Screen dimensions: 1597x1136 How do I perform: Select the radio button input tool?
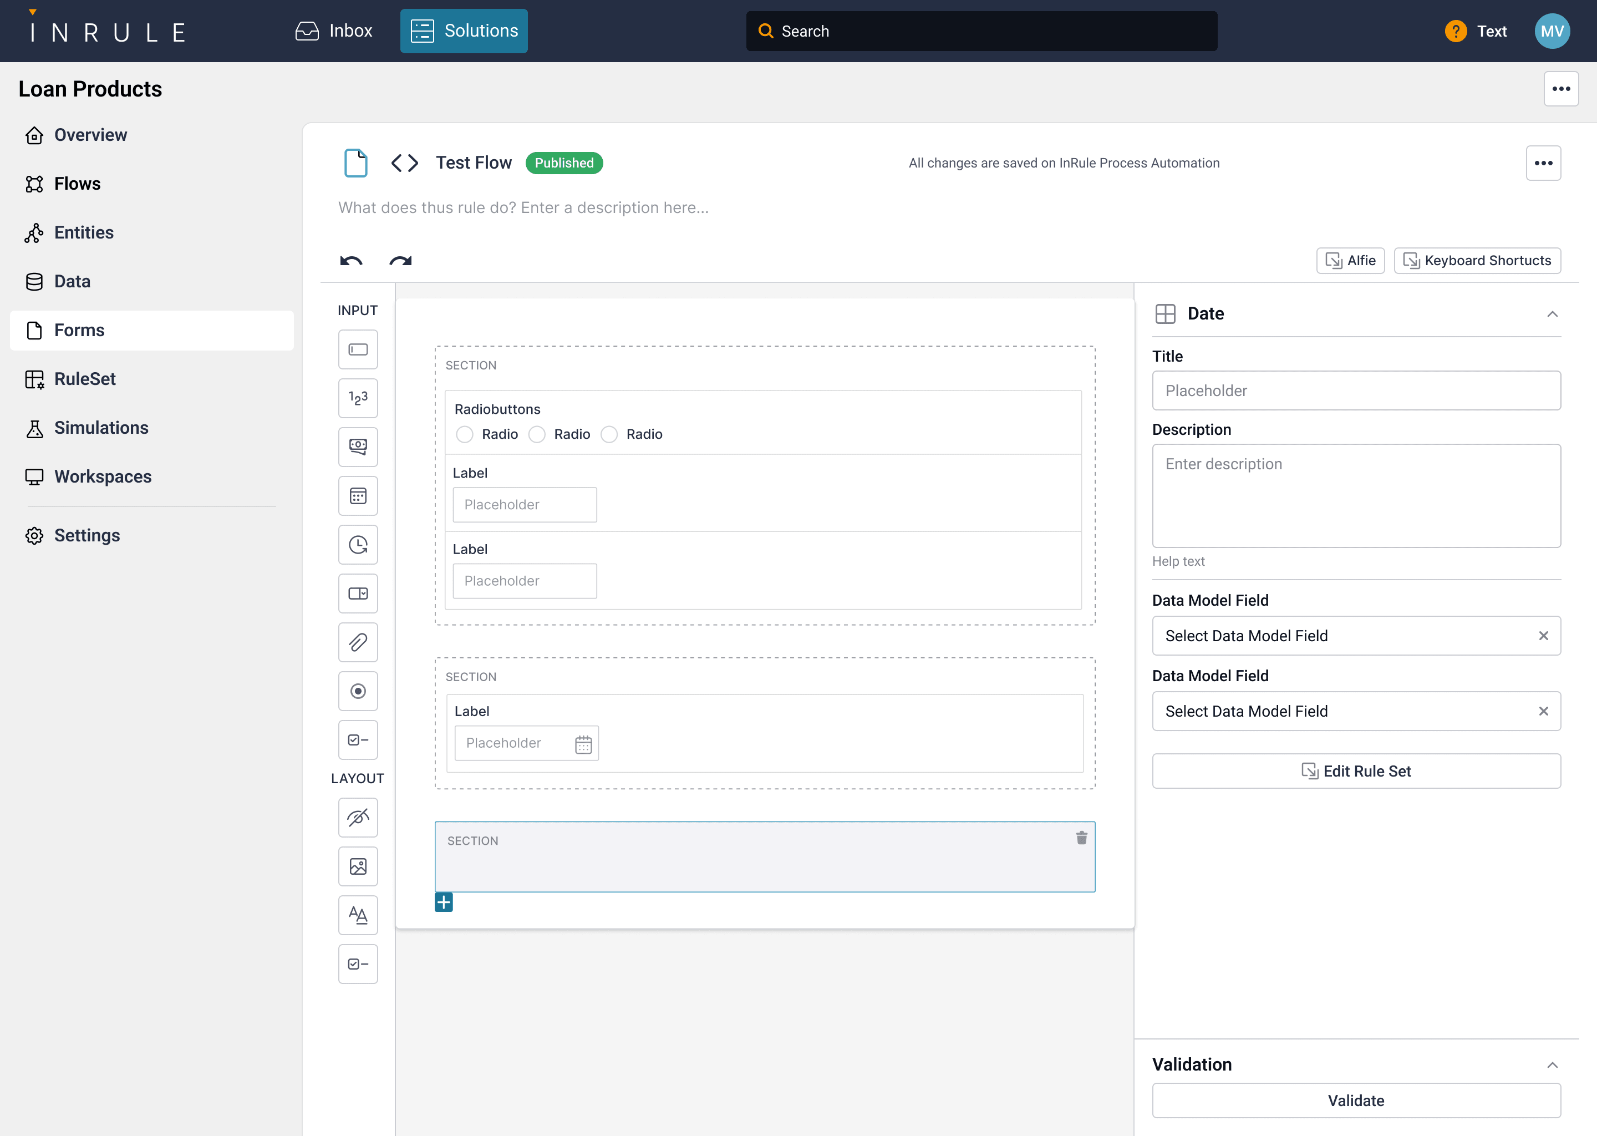coord(358,691)
